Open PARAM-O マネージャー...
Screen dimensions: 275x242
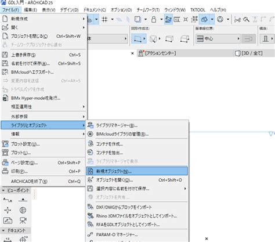point(137,234)
